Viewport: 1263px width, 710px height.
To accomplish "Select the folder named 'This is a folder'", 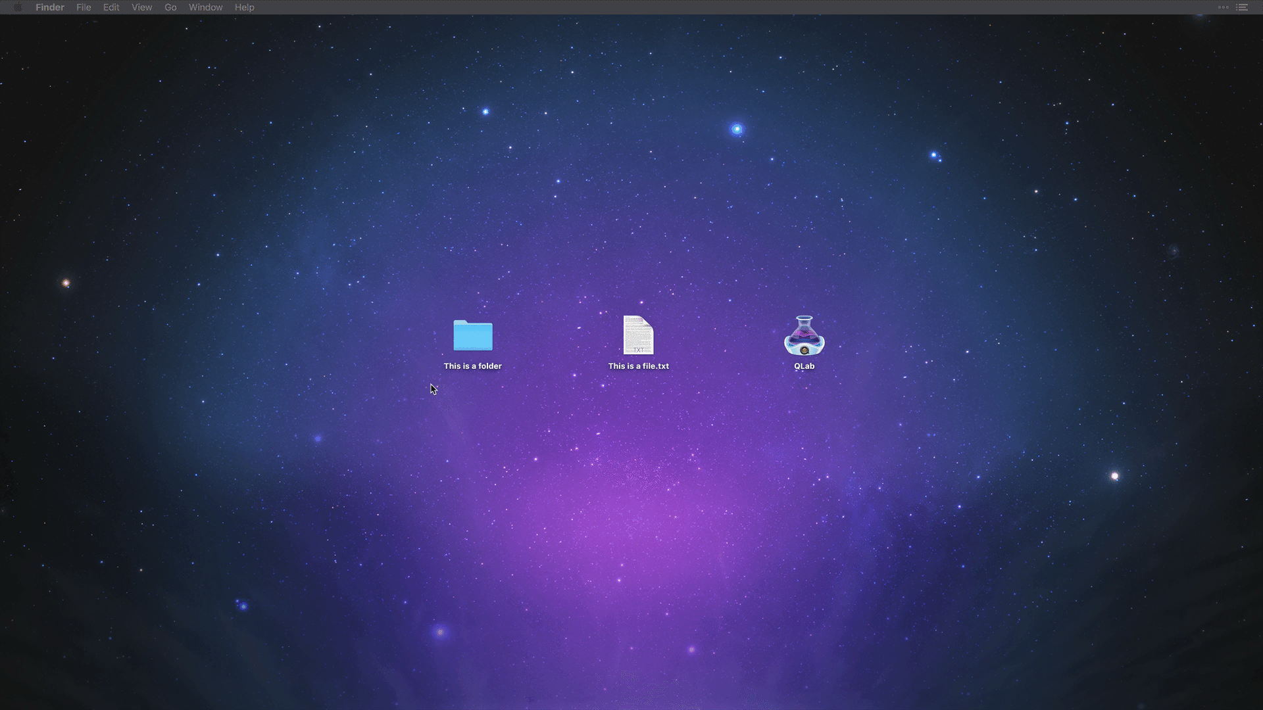I will click(472, 335).
